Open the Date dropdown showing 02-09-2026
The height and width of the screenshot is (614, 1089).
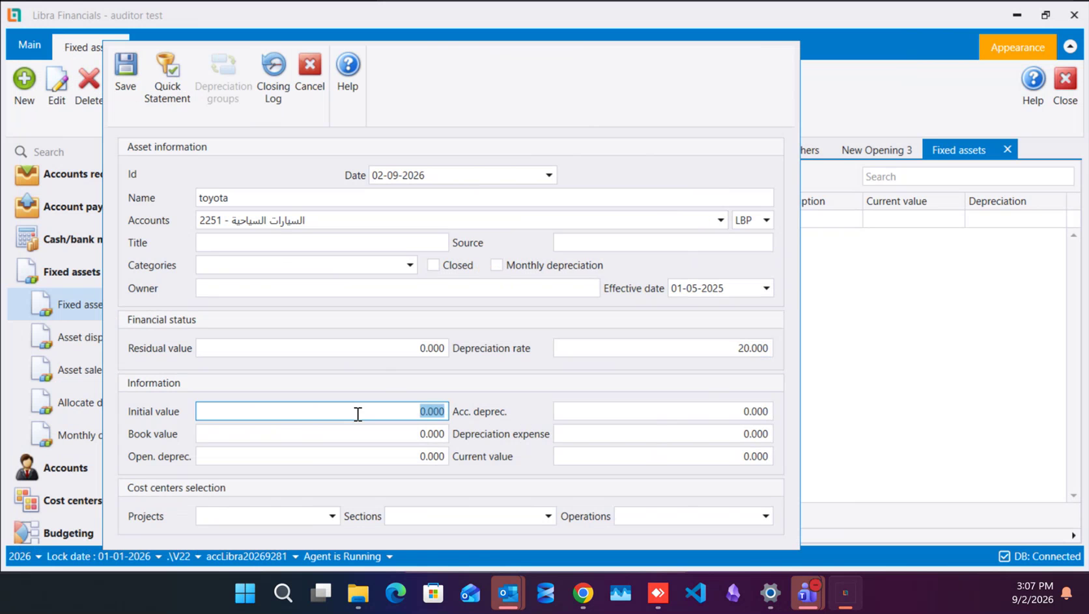point(549,176)
